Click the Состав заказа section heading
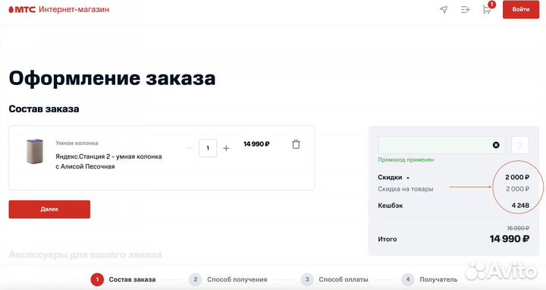The image size is (546, 290). [x=44, y=109]
